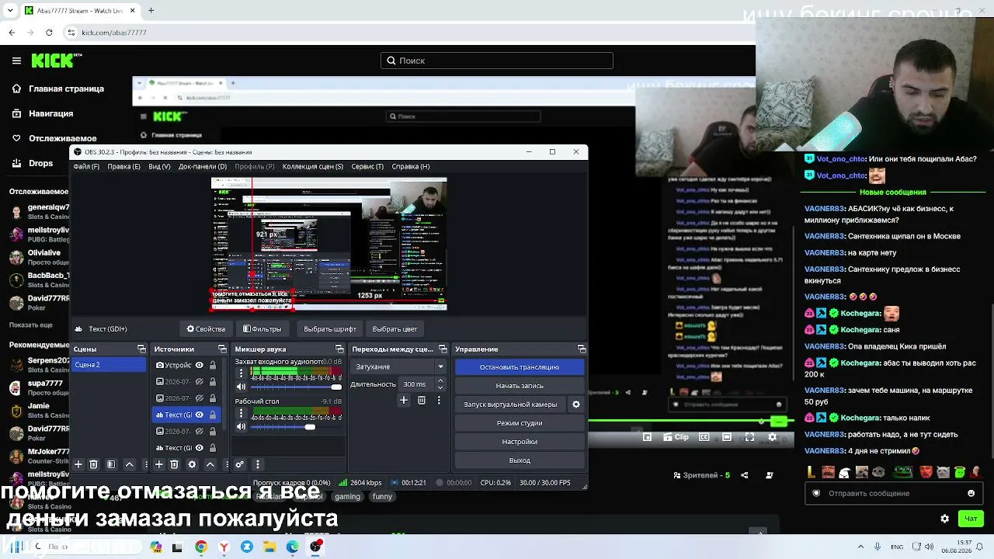Mute the audio input capture speaker icon
This screenshot has width=994, height=559.
point(241,387)
